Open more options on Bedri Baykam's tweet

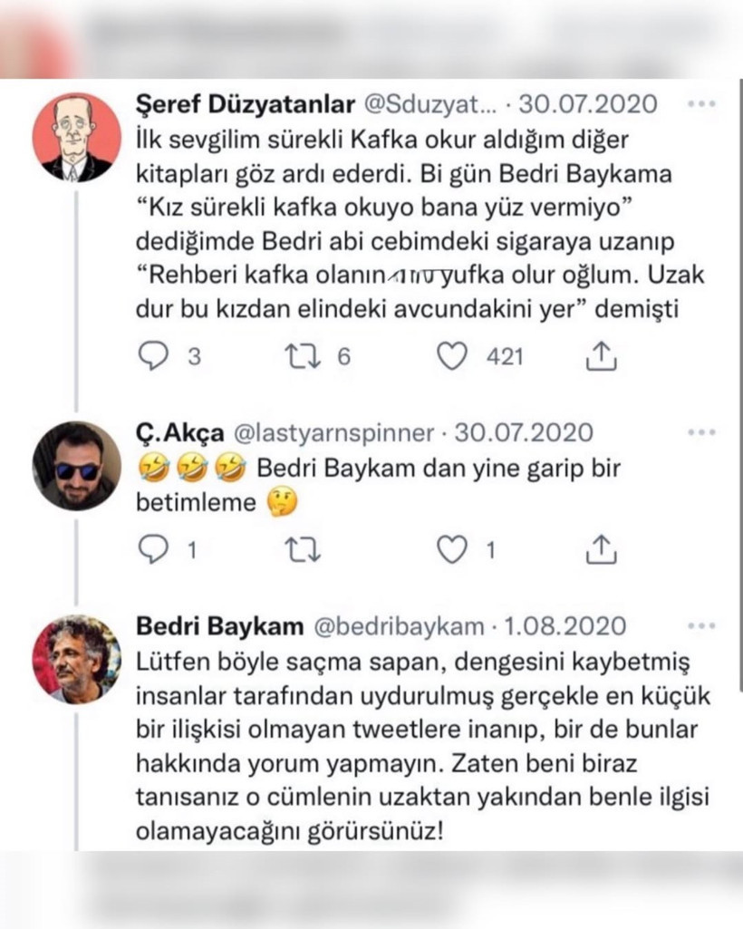(x=701, y=625)
